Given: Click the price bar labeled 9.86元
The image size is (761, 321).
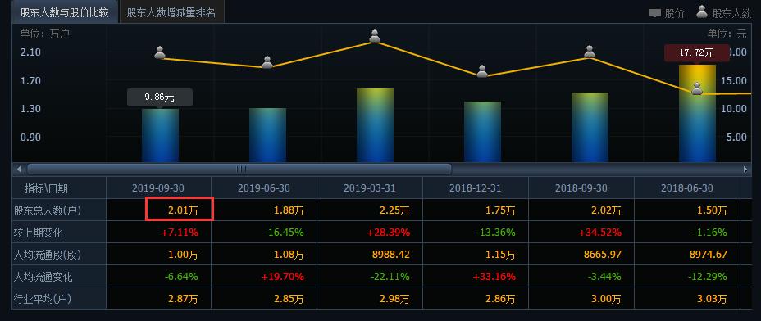Looking at the screenshot, I should pos(160,135).
